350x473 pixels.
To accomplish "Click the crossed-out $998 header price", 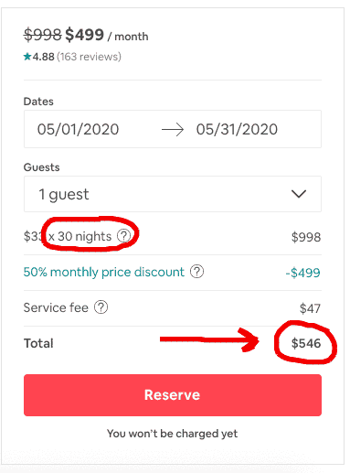I will click(43, 35).
